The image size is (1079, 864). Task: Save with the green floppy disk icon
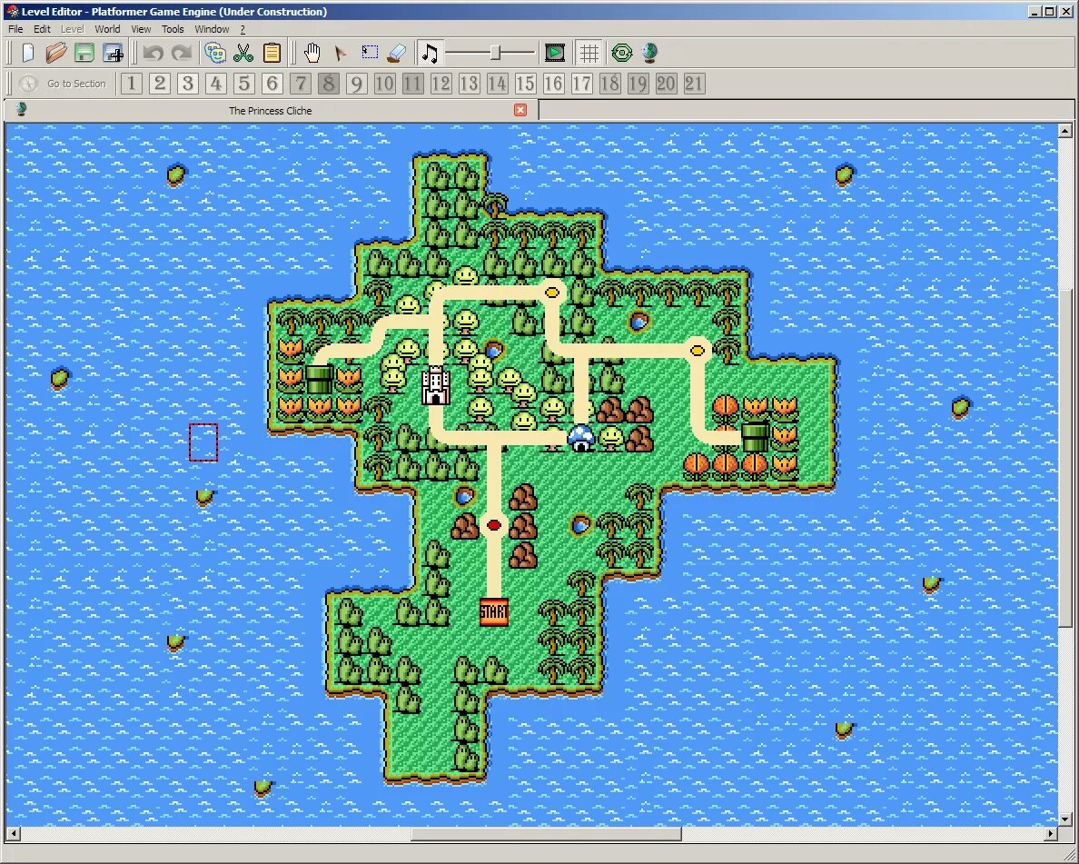(x=84, y=53)
